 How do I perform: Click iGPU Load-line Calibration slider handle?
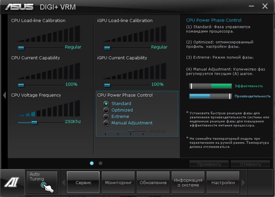click(107, 48)
